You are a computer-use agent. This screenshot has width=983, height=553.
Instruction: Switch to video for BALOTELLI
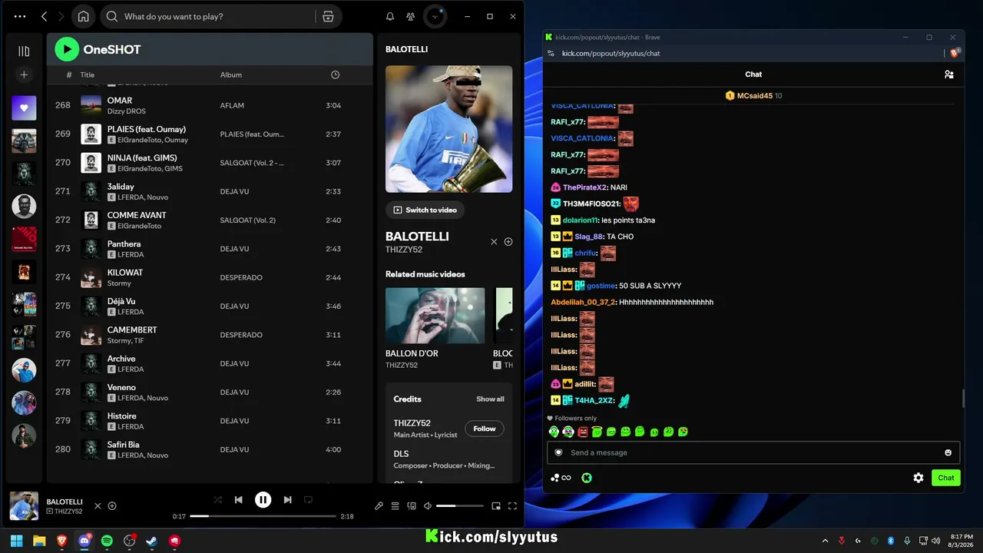tap(425, 210)
